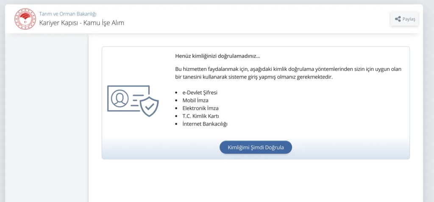Click the Mobil İmza list item
Viewport: 434px width, 202px height.
(195, 100)
